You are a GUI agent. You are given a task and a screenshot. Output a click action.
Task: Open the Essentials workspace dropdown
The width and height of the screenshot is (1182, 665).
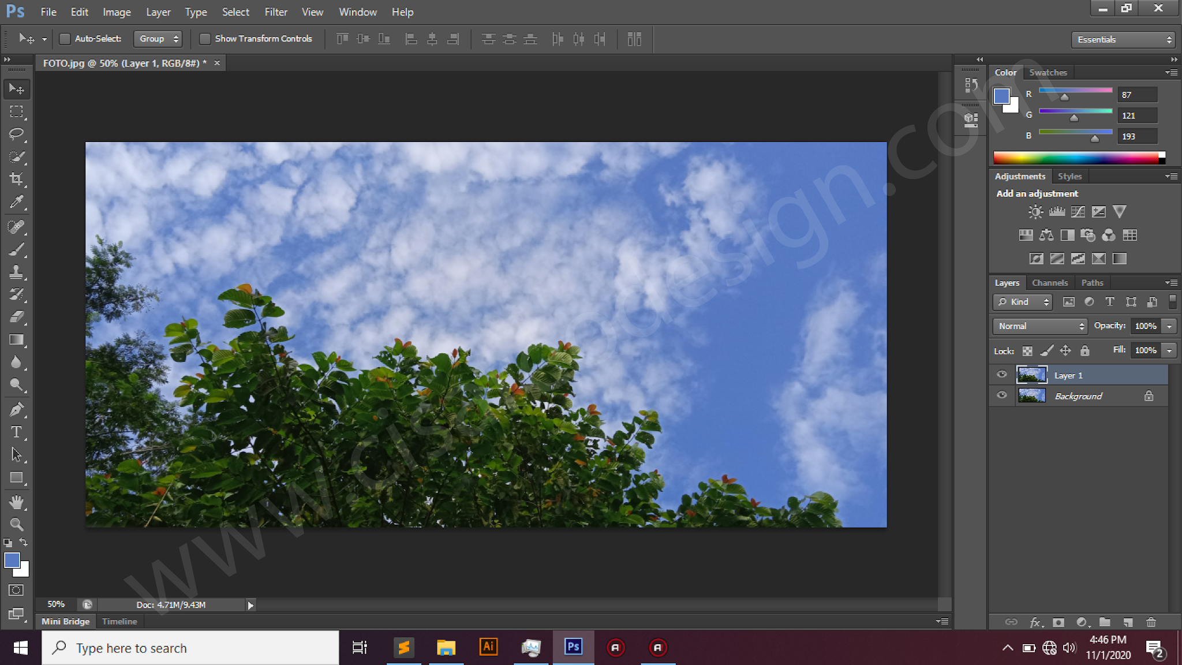(x=1124, y=39)
